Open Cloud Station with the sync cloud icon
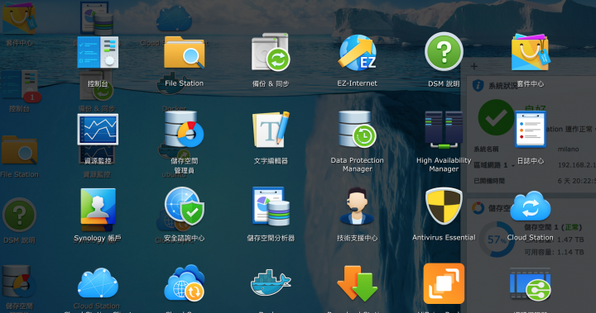This screenshot has width=596, height=313. 531,206
